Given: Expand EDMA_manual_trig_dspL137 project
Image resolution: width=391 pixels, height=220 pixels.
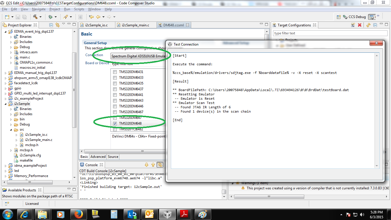Looking at the screenshot, I should [x=5, y=73].
